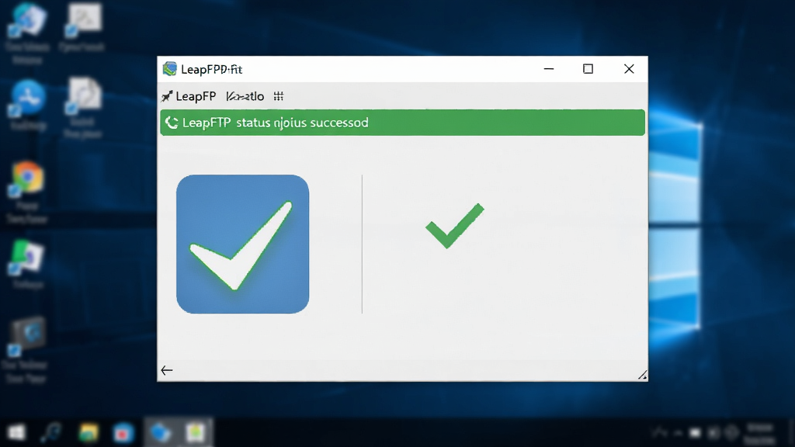Click the LeapFTP app icon in title bar

point(169,69)
